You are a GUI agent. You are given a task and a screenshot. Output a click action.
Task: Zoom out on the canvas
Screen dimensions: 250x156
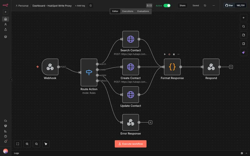click(37, 144)
